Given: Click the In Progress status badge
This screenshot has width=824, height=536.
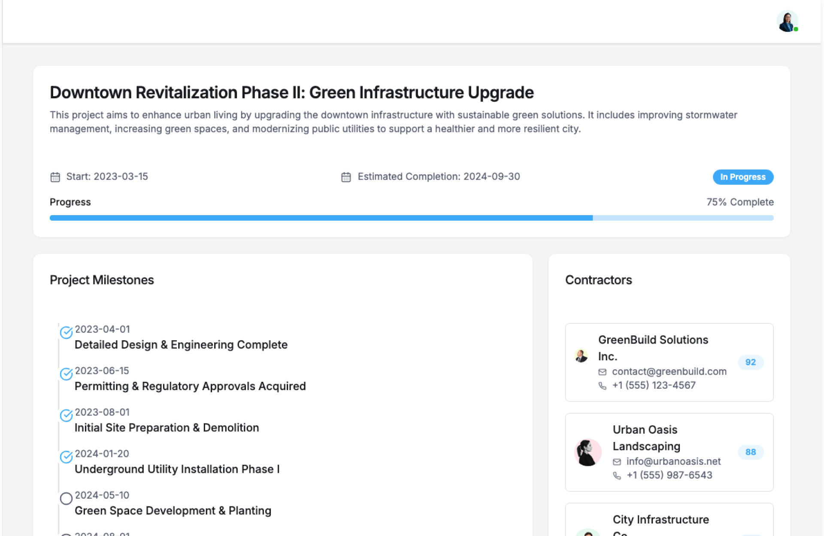Looking at the screenshot, I should [742, 177].
